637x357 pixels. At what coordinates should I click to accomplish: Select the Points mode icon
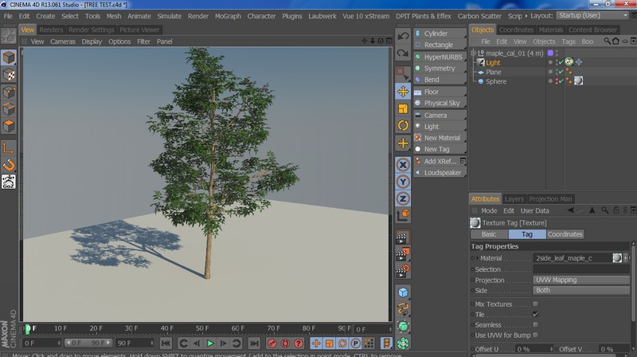(9, 92)
